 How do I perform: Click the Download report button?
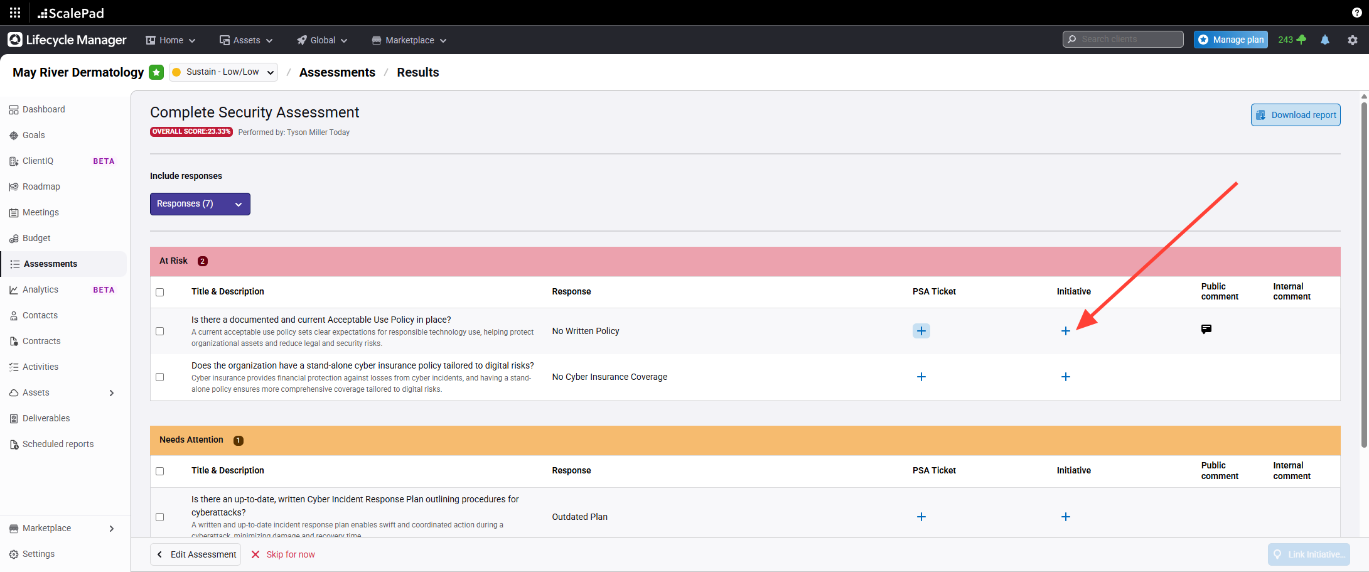tap(1296, 115)
